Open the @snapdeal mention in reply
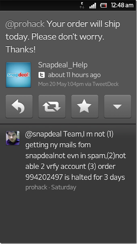This screenshot has width=137, height=244. coord(43,134)
